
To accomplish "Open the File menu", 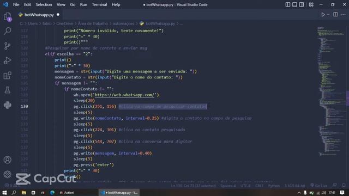I will (x=16, y=4).
